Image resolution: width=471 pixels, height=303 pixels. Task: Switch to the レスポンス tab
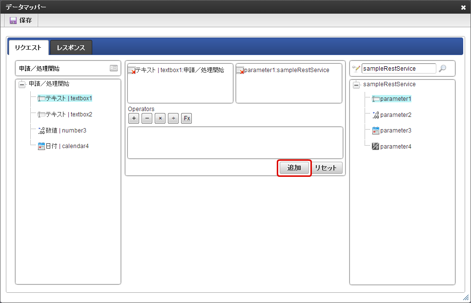click(x=71, y=48)
